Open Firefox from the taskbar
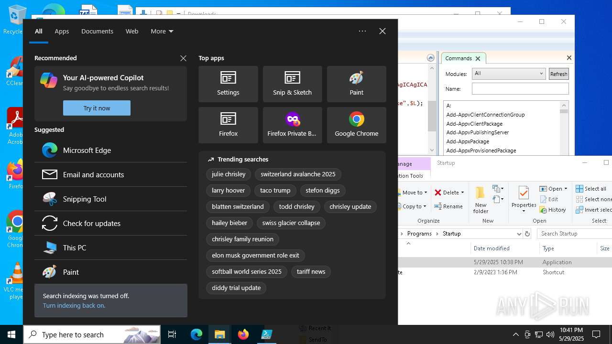The image size is (612, 344). [243, 334]
